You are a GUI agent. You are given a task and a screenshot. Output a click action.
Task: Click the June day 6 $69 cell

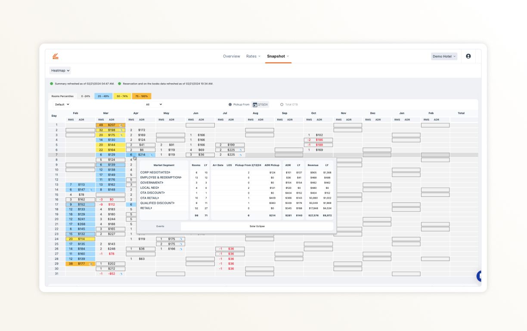[x=200, y=150]
